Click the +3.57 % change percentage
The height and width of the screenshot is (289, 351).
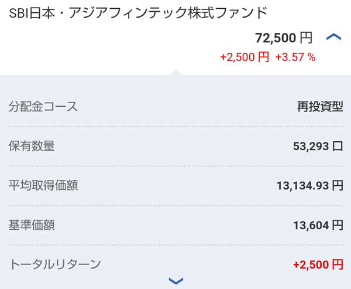295,57
